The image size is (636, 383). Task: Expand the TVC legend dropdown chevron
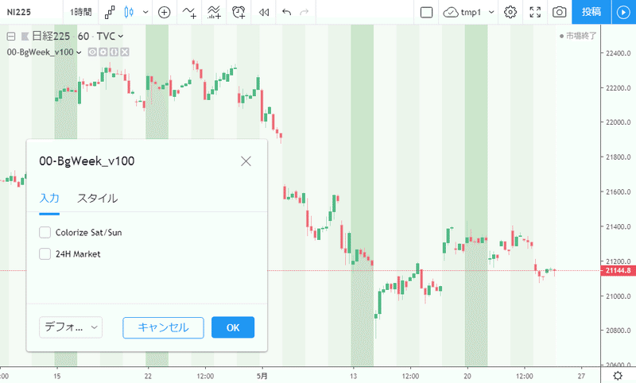(121, 37)
